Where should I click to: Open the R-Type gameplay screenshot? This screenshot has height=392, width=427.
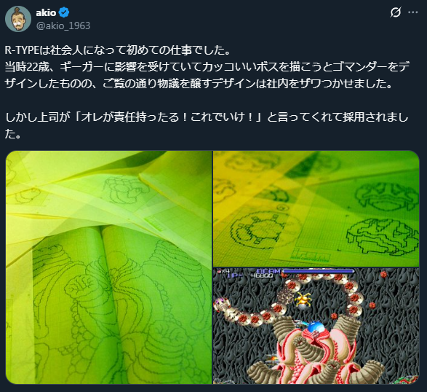[316, 326]
